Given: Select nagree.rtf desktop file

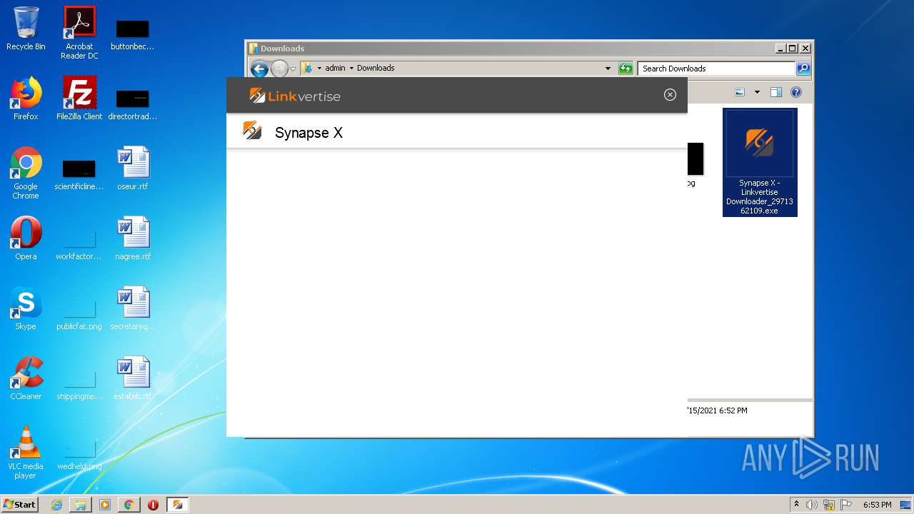Looking at the screenshot, I should [133, 238].
